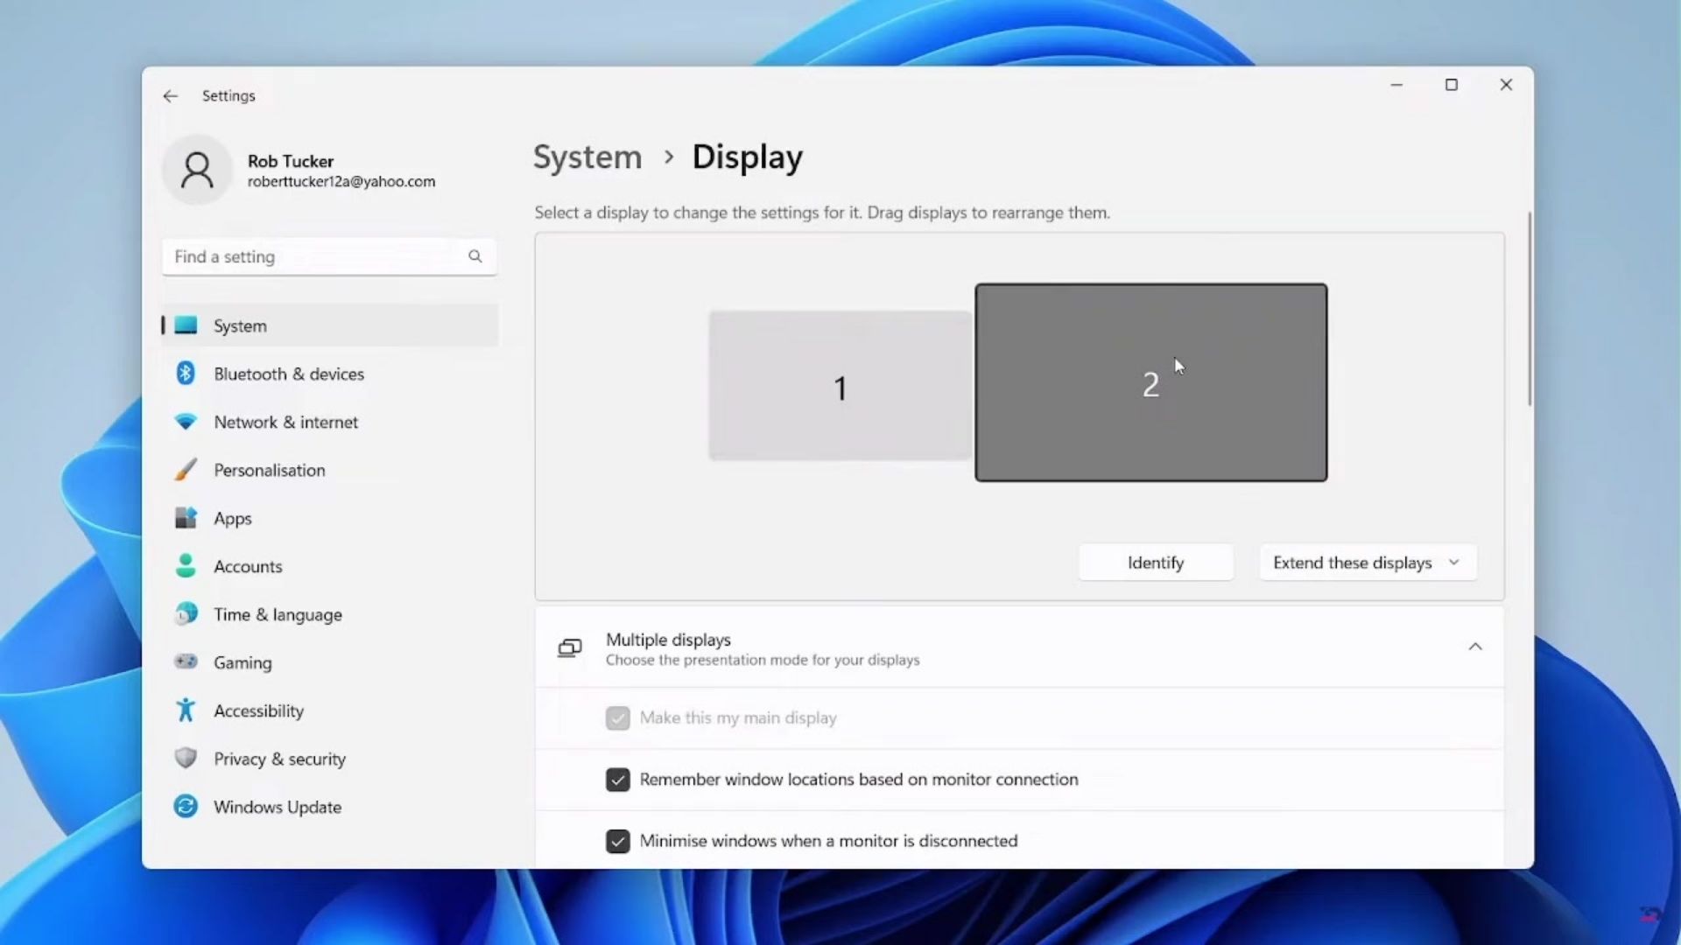The image size is (1681, 945).
Task: Click the Privacy shield icon
Action: click(186, 758)
